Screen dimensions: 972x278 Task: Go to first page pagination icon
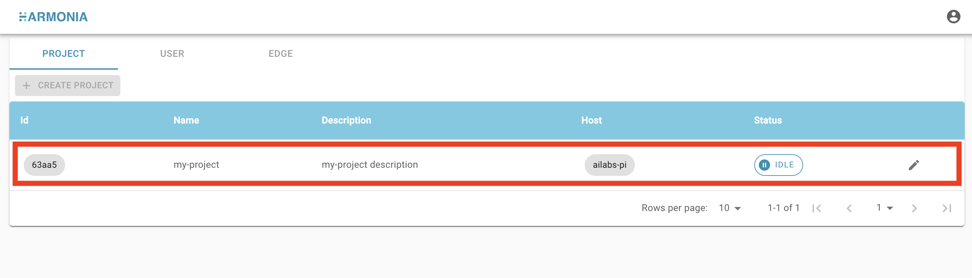tap(817, 208)
